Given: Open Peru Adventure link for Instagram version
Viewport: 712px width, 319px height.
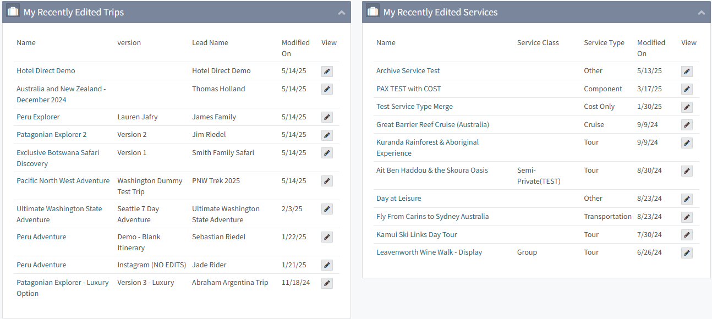Looking at the screenshot, I should coord(41,265).
